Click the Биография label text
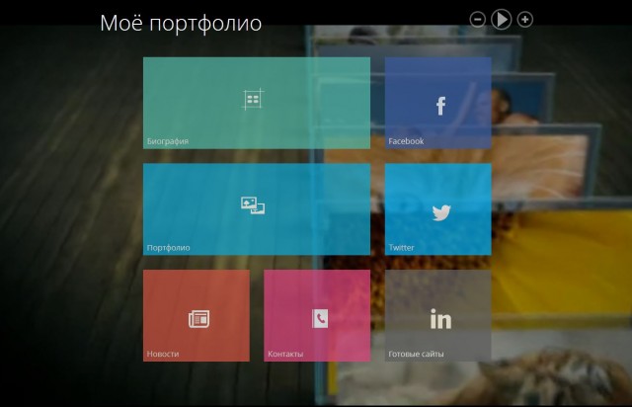The height and width of the screenshot is (407, 632). [168, 141]
